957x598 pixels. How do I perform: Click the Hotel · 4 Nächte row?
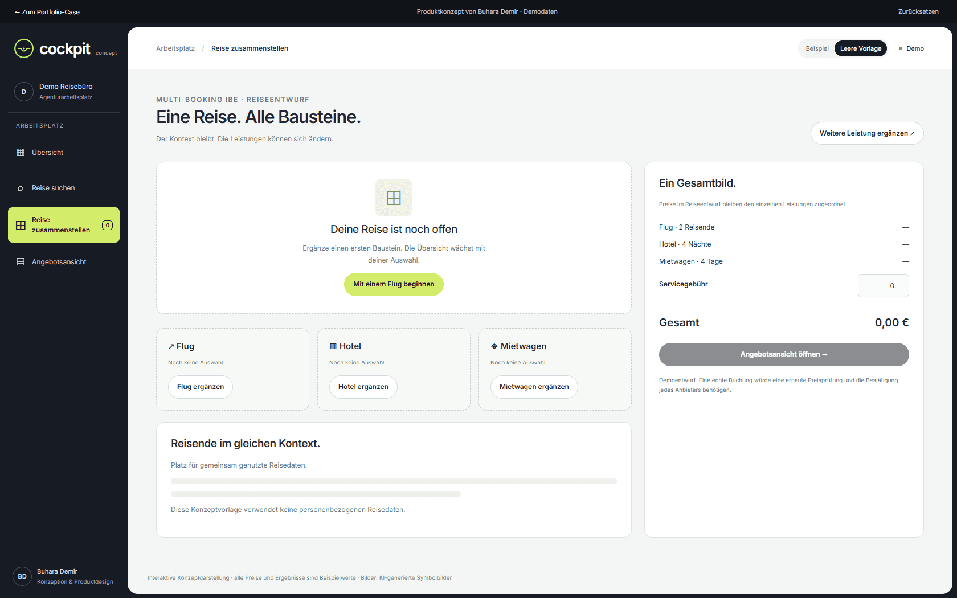(x=784, y=244)
